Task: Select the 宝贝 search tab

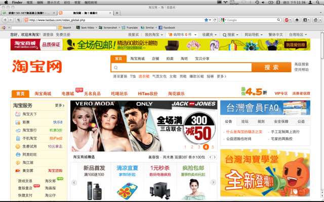Action: point(118,59)
